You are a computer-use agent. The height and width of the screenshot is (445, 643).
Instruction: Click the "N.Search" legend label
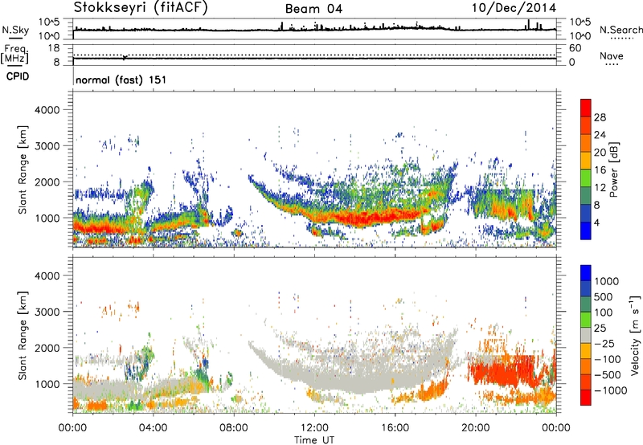click(620, 30)
